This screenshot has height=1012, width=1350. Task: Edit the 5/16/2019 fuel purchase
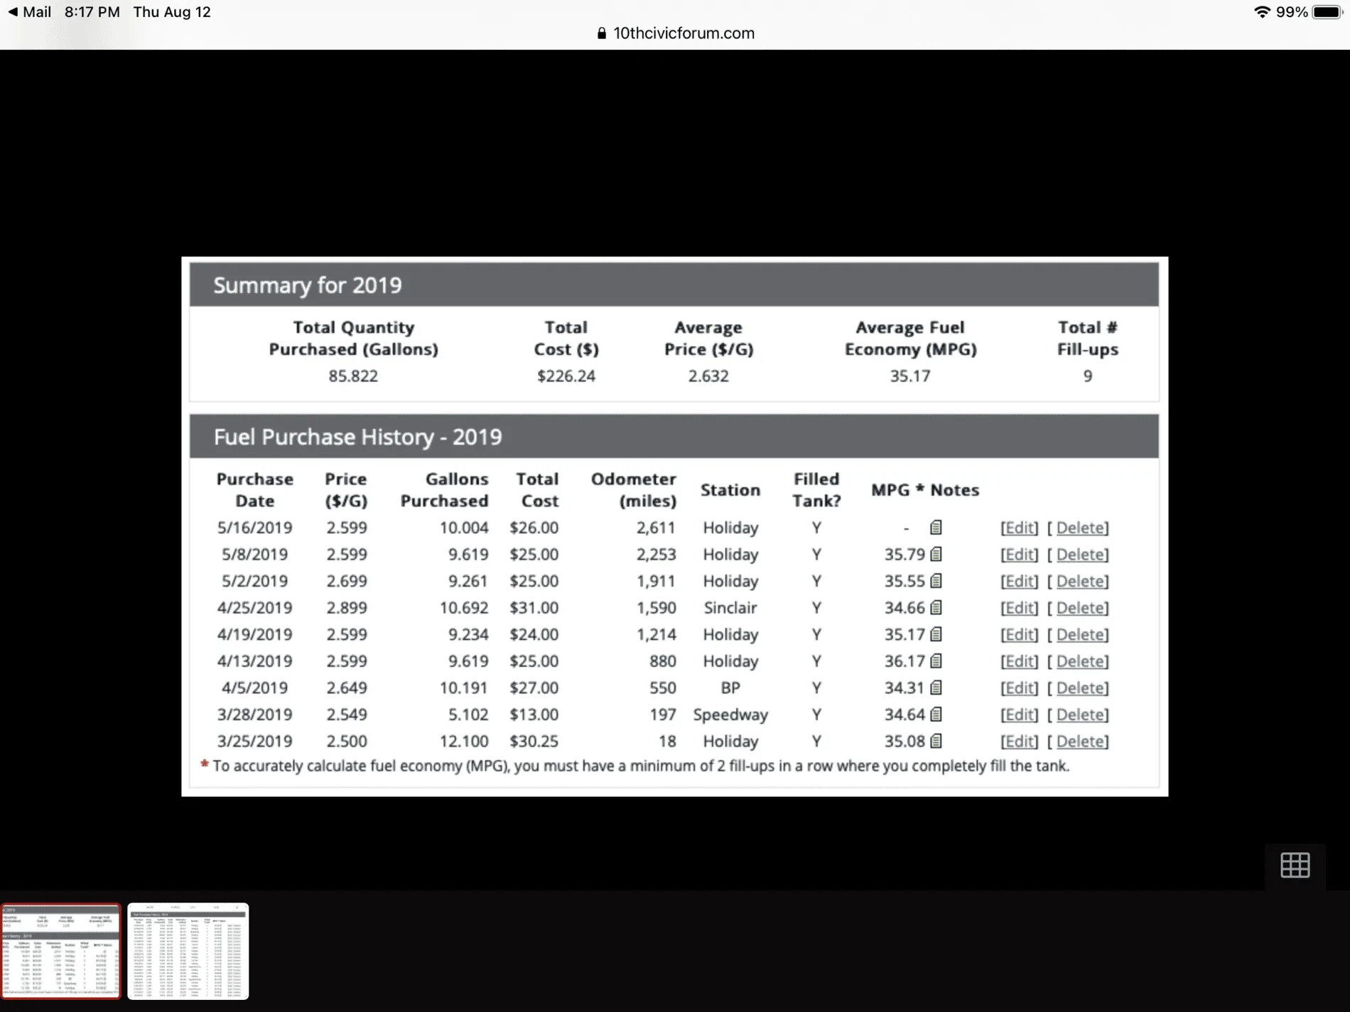coord(1019,528)
